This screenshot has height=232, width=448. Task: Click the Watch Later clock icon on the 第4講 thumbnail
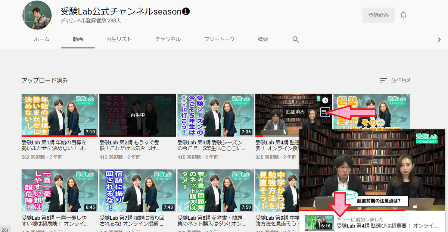tap(326, 100)
